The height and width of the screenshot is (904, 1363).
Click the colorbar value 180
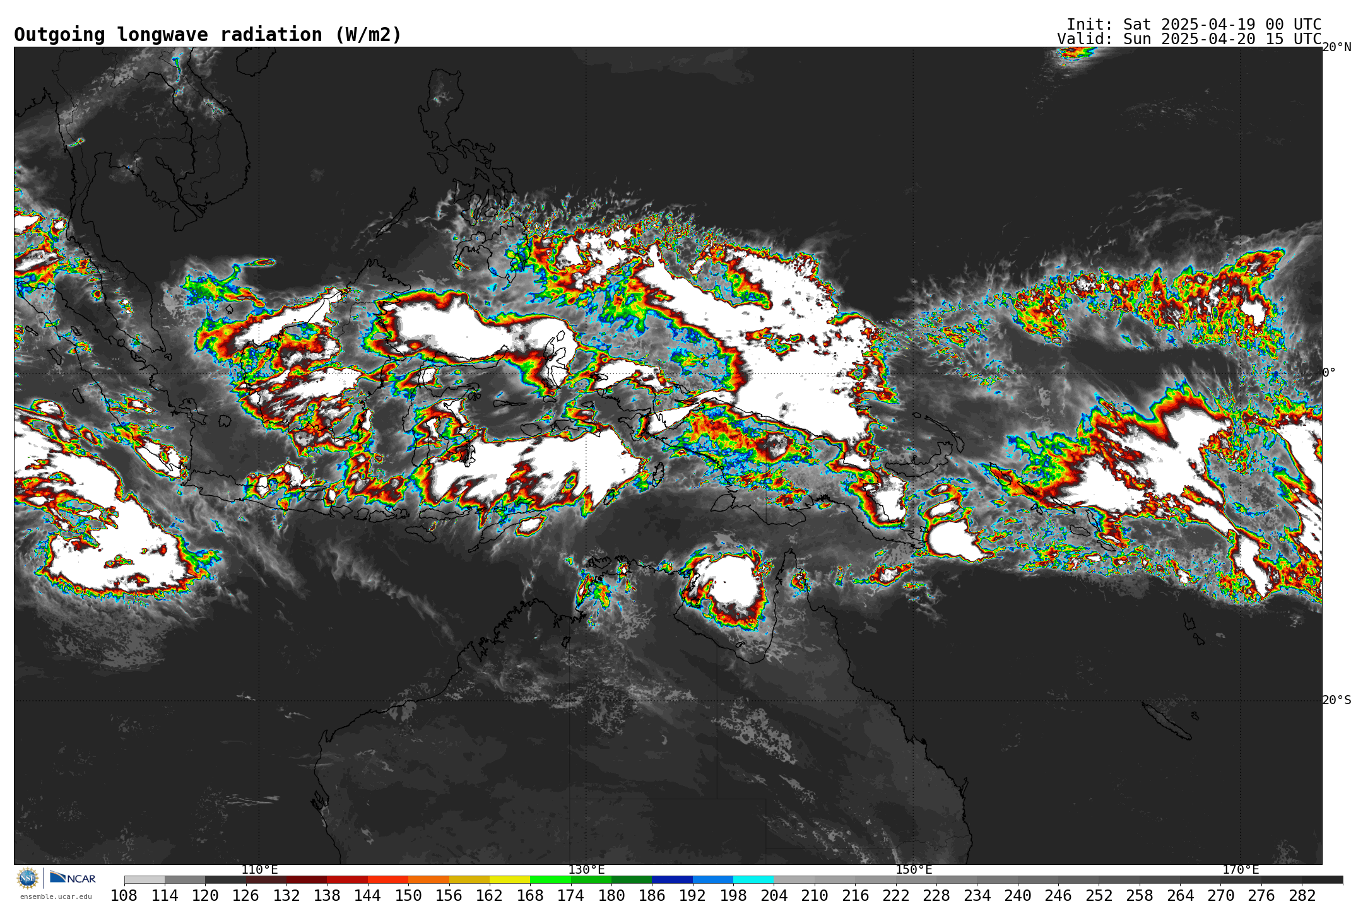pyautogui.click(x=611, y=895)
